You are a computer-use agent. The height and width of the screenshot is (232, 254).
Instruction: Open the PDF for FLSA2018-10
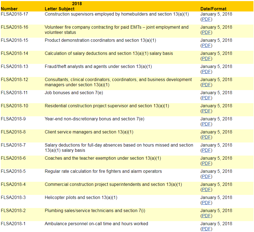point(206,111)
